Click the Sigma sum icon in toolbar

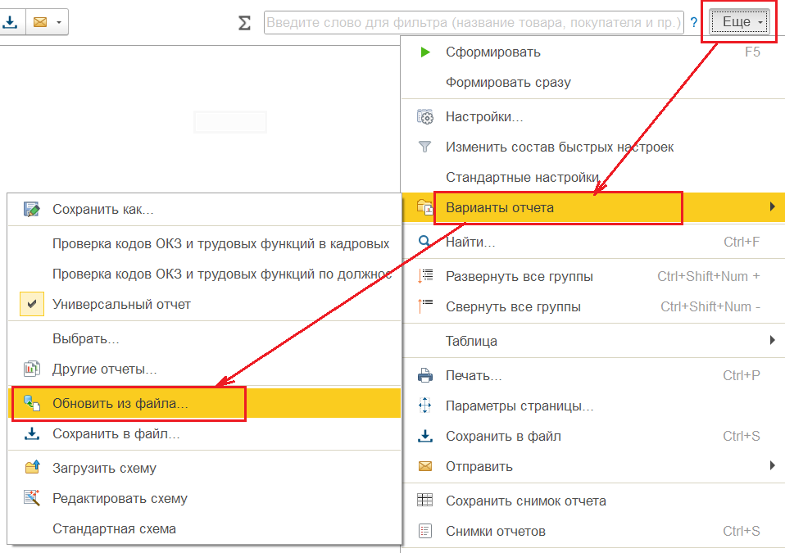coord(244,23)
